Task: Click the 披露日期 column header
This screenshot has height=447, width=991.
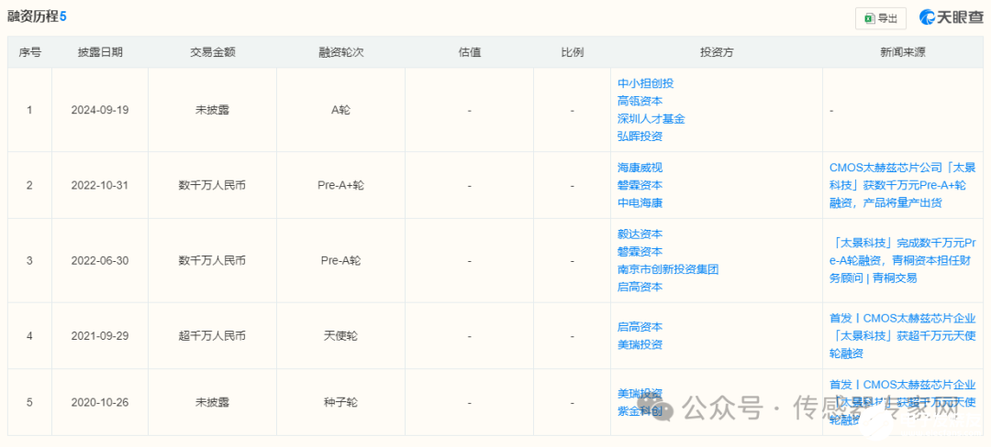Action: 100,52
